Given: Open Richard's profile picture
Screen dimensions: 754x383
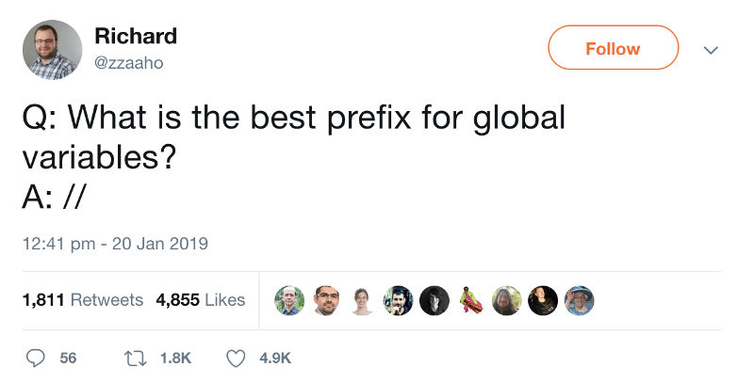Looking at the screenshot, I should 52,49.
